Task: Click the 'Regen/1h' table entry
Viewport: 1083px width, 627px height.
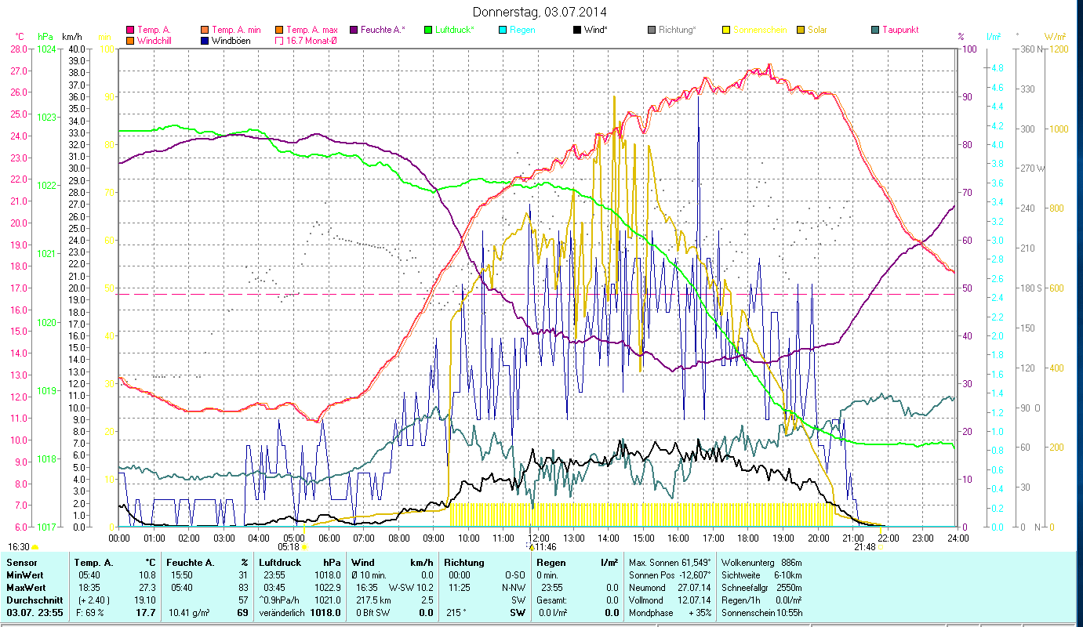Action: pos(740,600)
